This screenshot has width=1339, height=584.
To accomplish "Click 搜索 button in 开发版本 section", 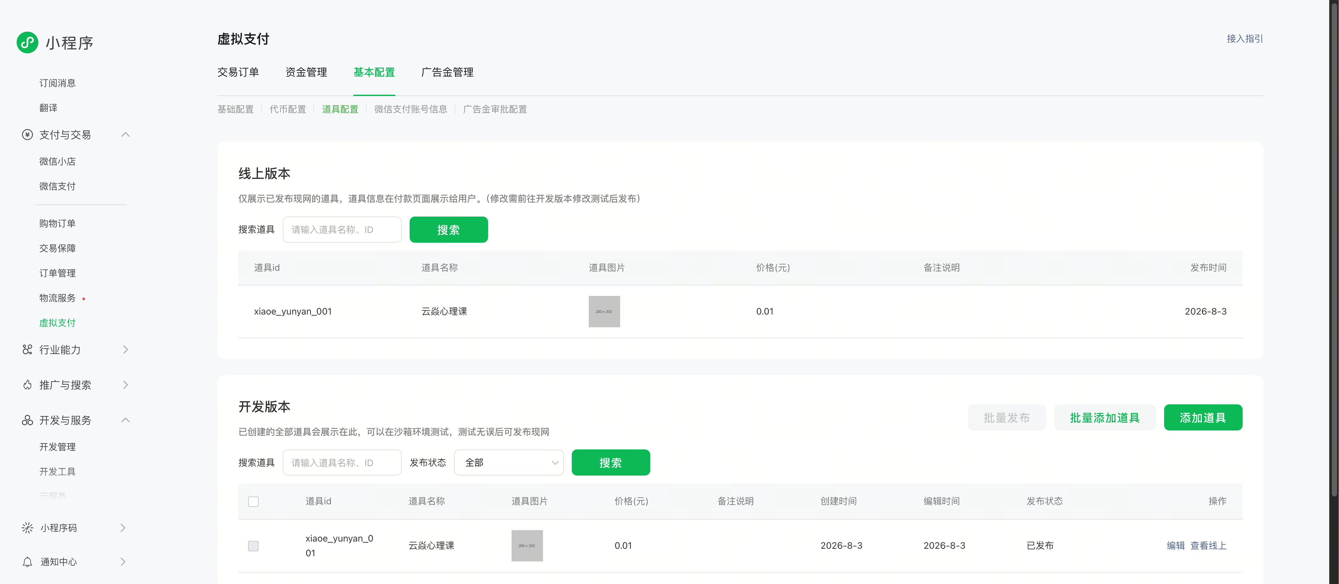I will pos(611,462).
